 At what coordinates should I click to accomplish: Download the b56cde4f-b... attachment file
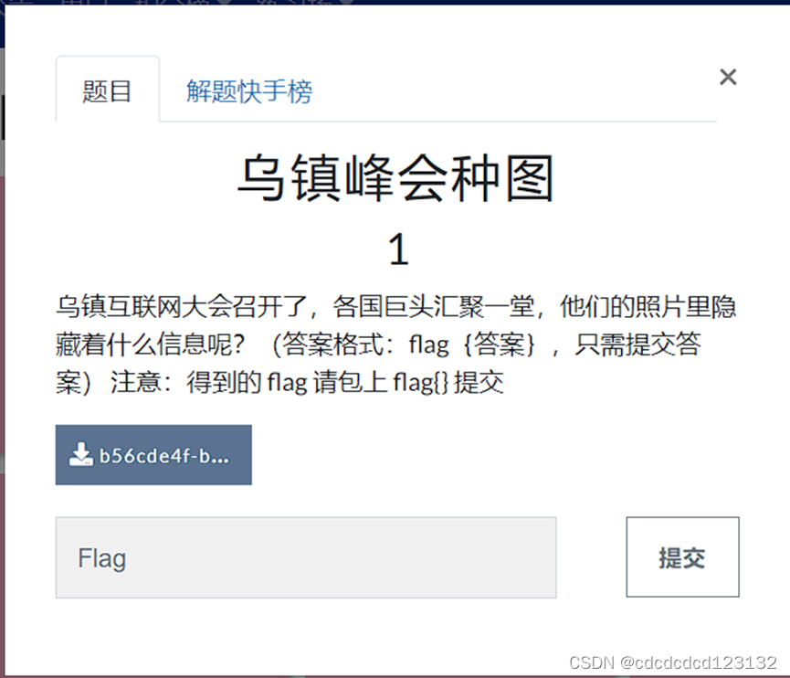[x=153, y=455]
